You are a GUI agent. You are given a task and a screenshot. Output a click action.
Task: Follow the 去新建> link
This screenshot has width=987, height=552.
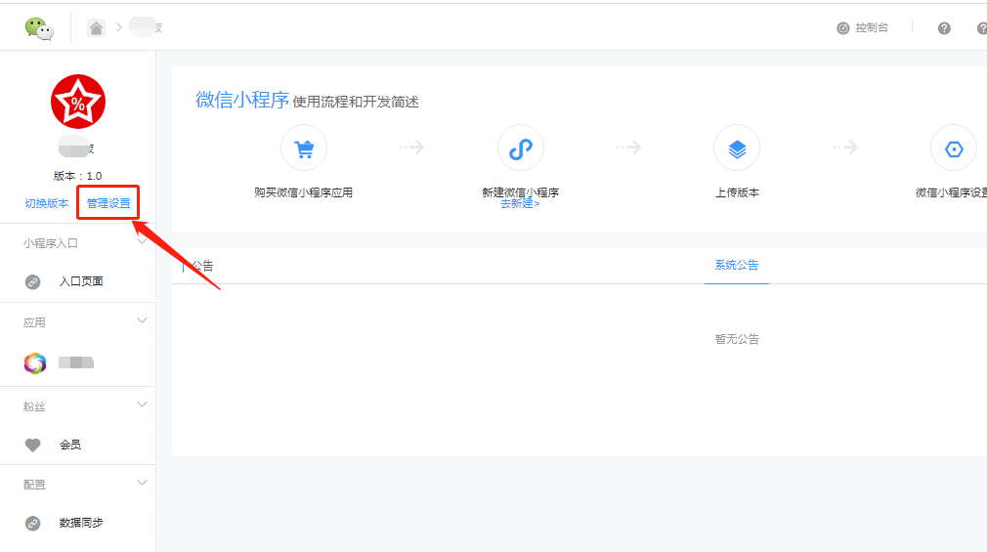point(520,204)
